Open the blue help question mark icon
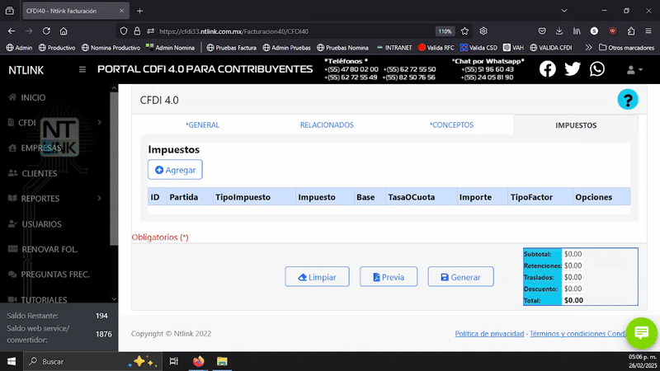Viewport: 660px width, 371px height. (x=628, y=100)
